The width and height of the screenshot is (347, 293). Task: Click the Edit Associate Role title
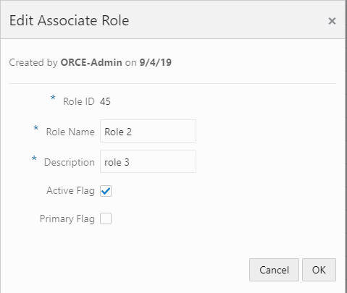(x=69, y=20)
